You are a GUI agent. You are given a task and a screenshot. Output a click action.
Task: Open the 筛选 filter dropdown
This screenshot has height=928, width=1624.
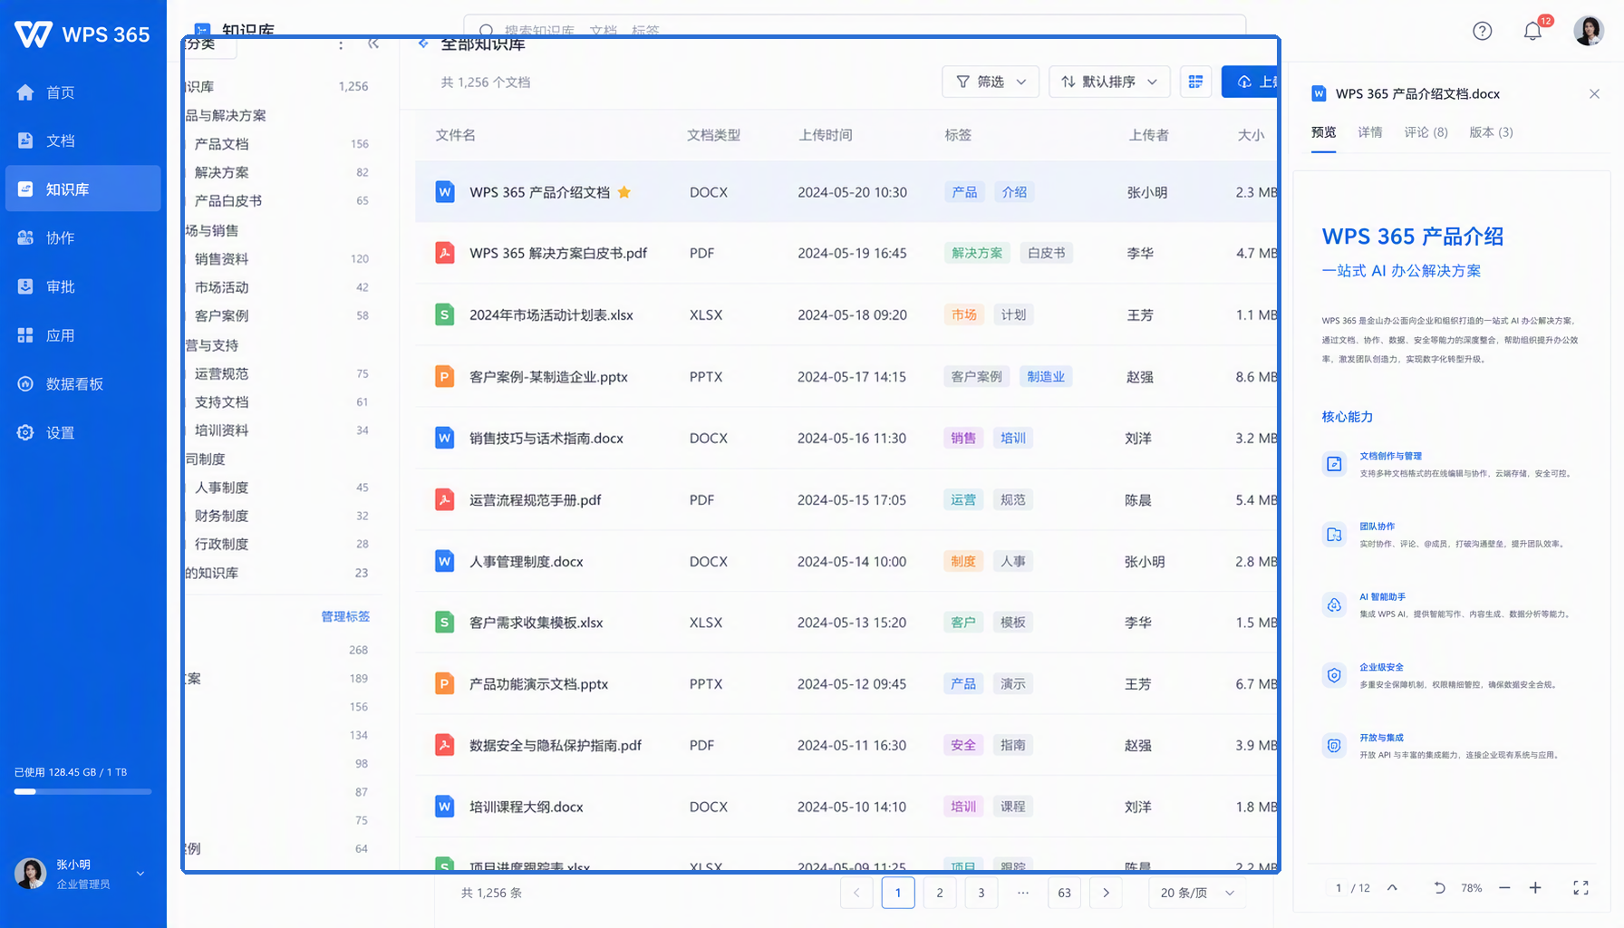coord(991,82)
